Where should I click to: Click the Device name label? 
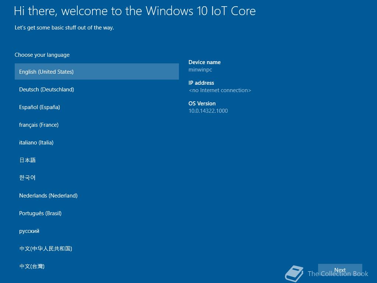pyautogui.click(x=204, y=62)
